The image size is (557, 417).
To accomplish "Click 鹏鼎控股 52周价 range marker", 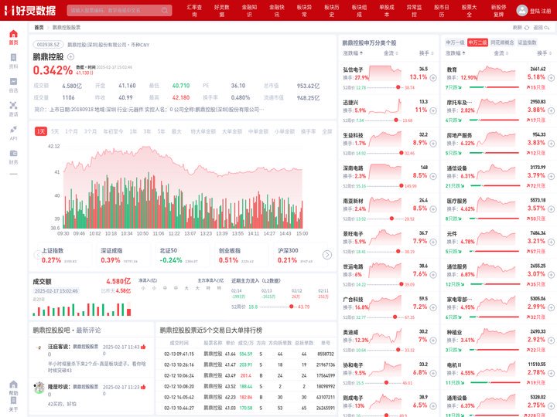I will [x=292, y=307].
